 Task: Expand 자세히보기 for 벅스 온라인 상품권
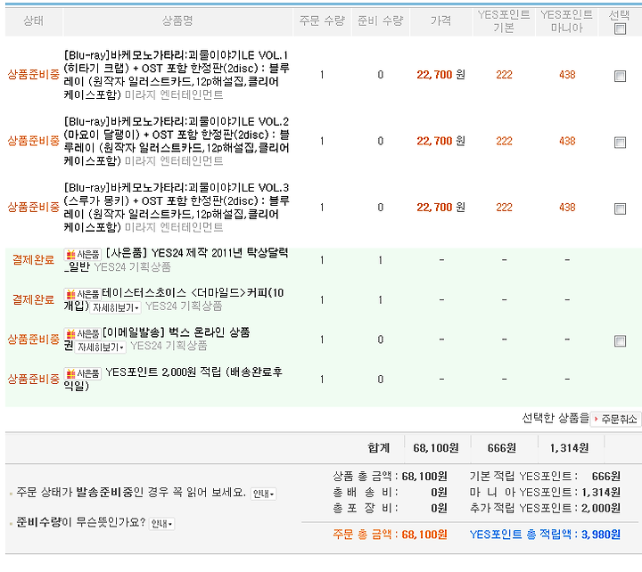pos(100,347)
